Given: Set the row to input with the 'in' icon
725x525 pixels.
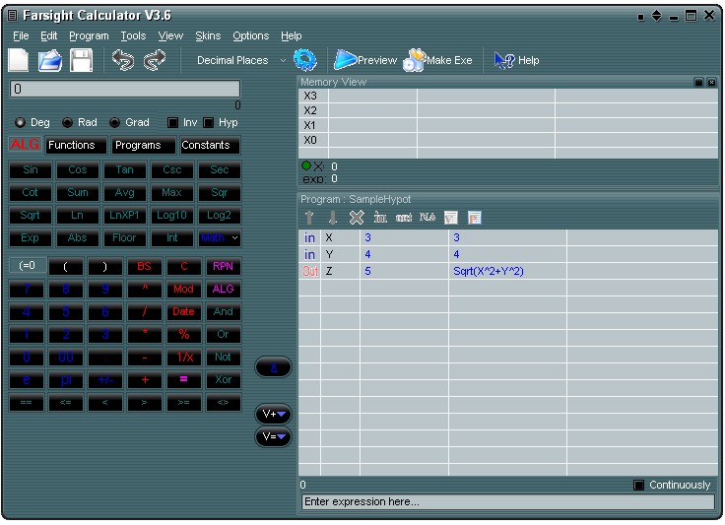Looking at the screenshot, I should coord(380,218).
